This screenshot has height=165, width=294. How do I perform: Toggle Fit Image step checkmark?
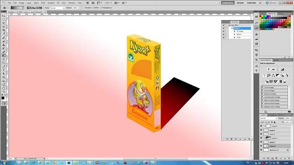[224, 31]
